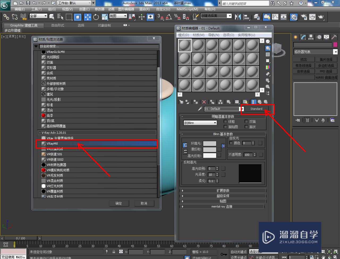Toggle the ambient-diffuse color lock
Viewport: 340px width, 259px height.
tap(223, 146)
